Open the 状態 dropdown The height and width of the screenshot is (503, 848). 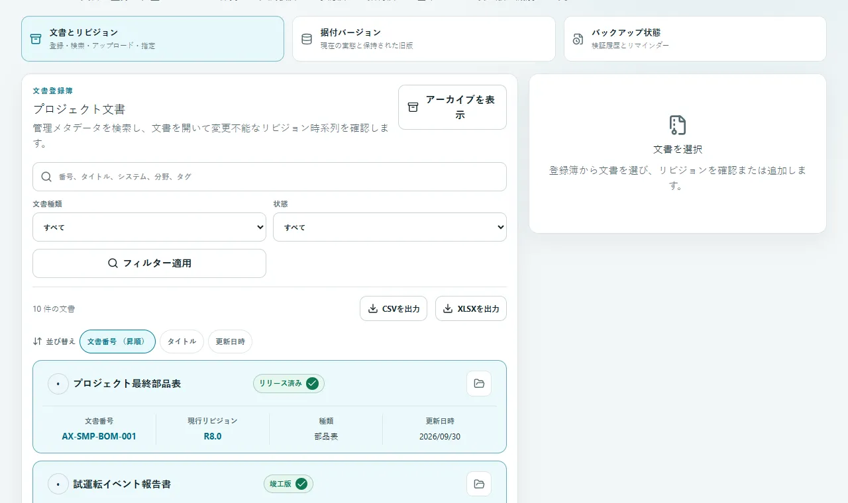[x=390, y=227]
